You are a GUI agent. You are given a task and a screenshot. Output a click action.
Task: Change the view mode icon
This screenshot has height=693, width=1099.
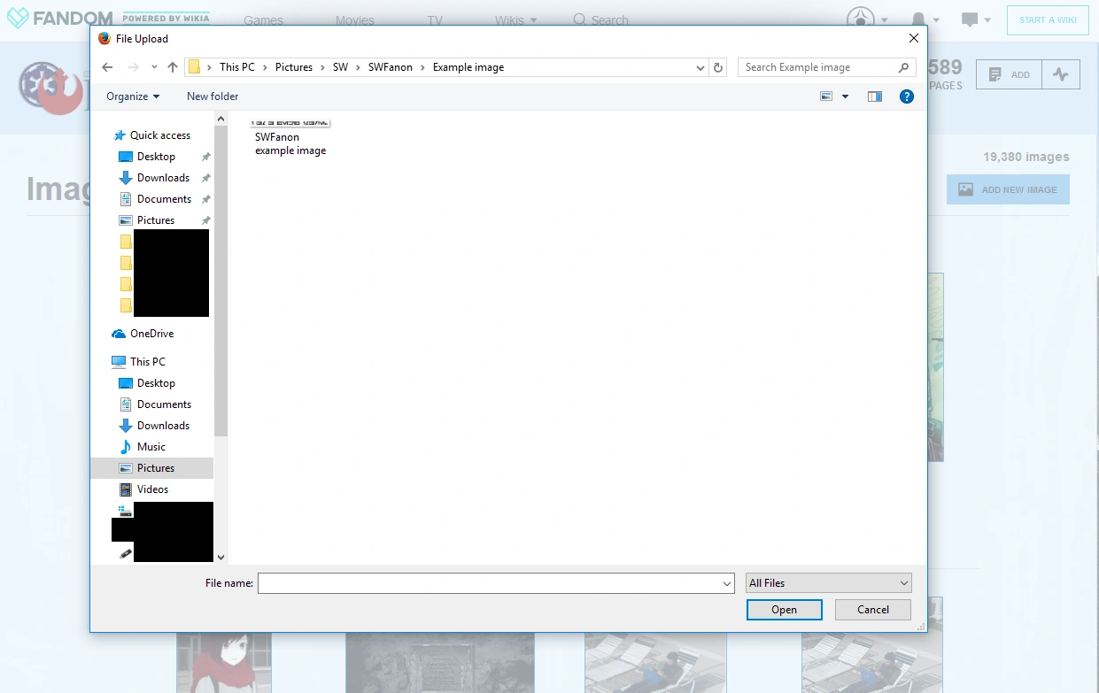pyautogui.click(x=826, y=96)
